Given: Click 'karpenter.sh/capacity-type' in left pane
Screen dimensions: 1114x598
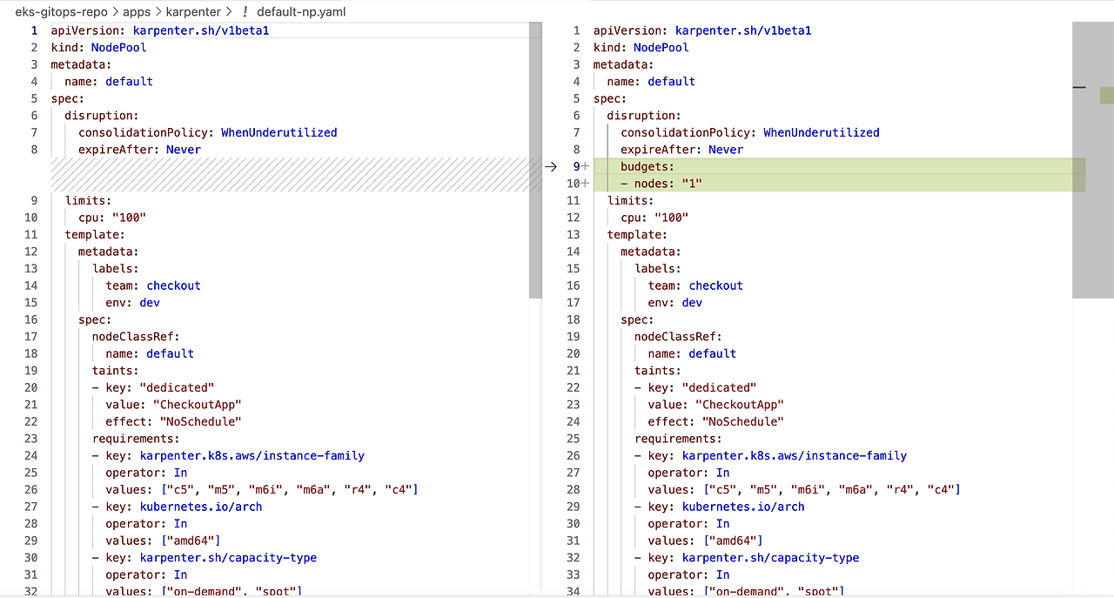Looking at the screenshot, I should (228, 558).
